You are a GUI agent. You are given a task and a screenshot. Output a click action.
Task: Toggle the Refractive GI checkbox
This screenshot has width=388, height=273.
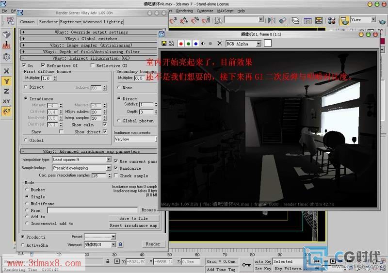tap(43, 65)
